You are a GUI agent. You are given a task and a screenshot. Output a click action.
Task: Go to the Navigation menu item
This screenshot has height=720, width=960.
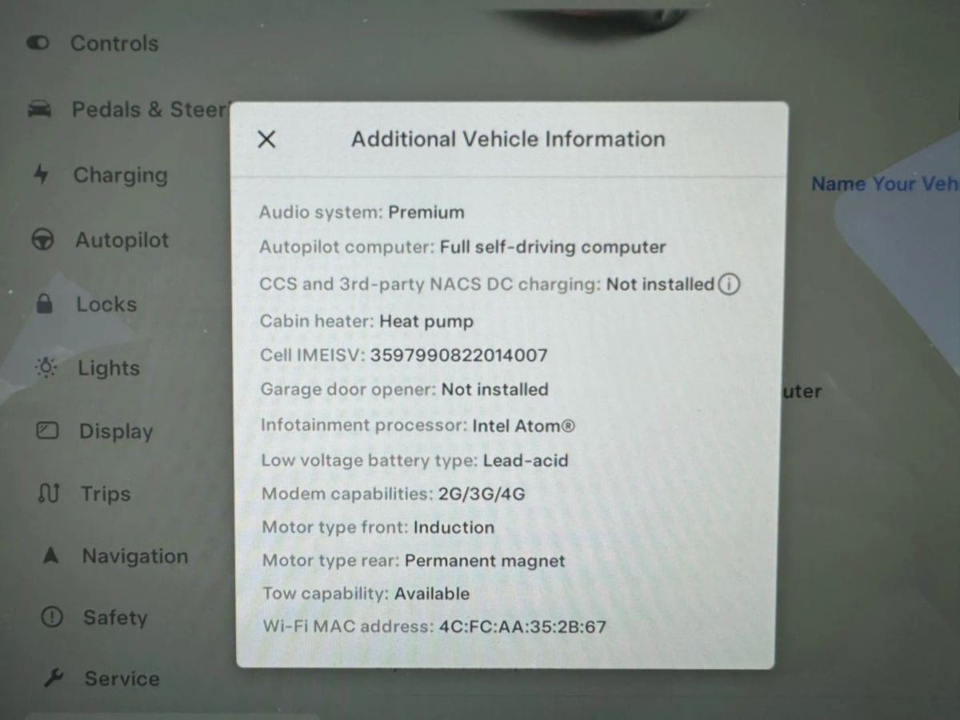pyautogui.click(x=135, y=556)
